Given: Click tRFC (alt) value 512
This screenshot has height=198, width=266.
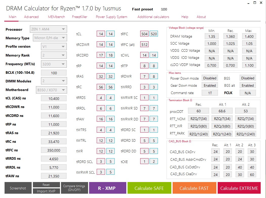Looking at the screenshot, I should 144,45.
